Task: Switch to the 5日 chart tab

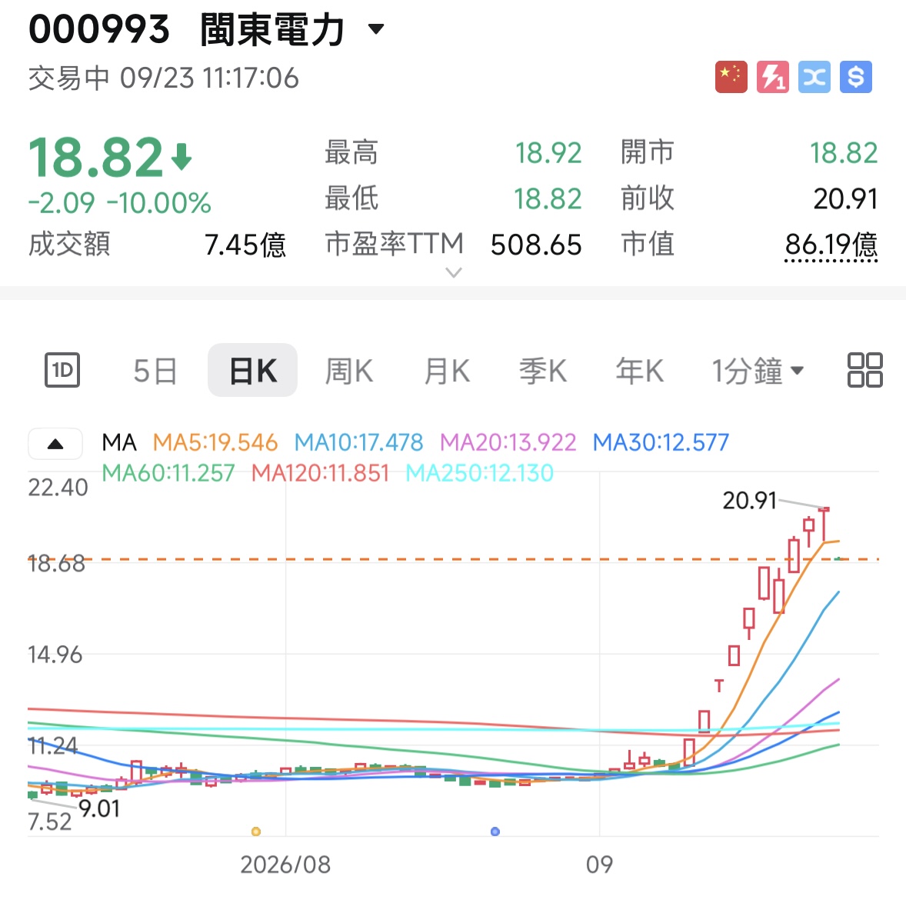Action: tap(155, 371)
